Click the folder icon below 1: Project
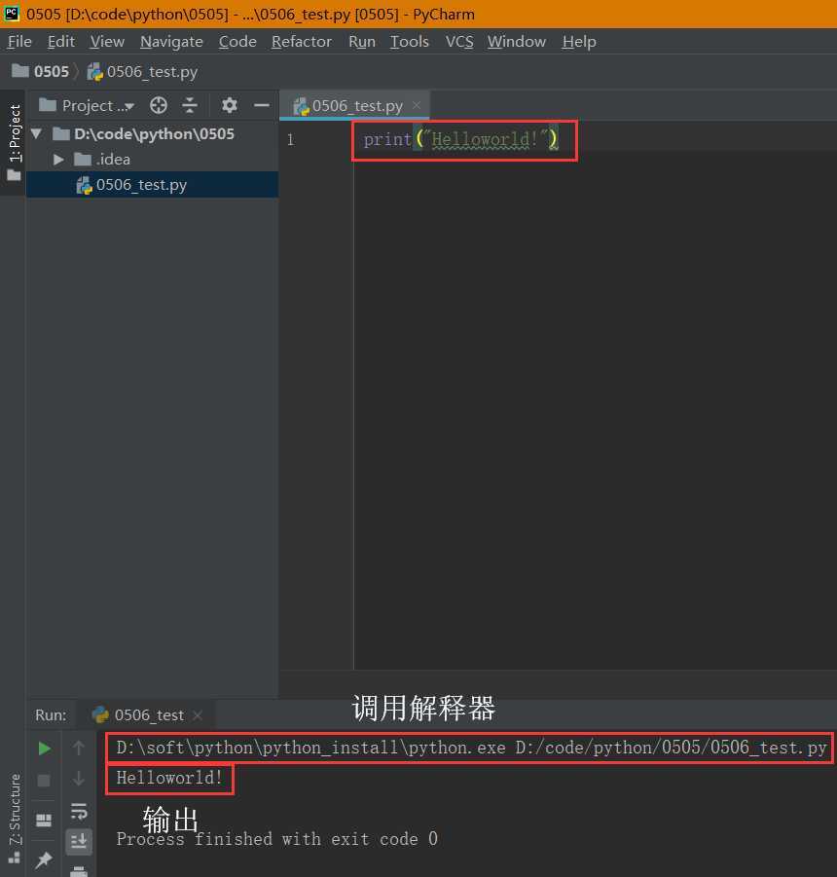The height and width of the screenshot is (877, 837). click(14, 175)
